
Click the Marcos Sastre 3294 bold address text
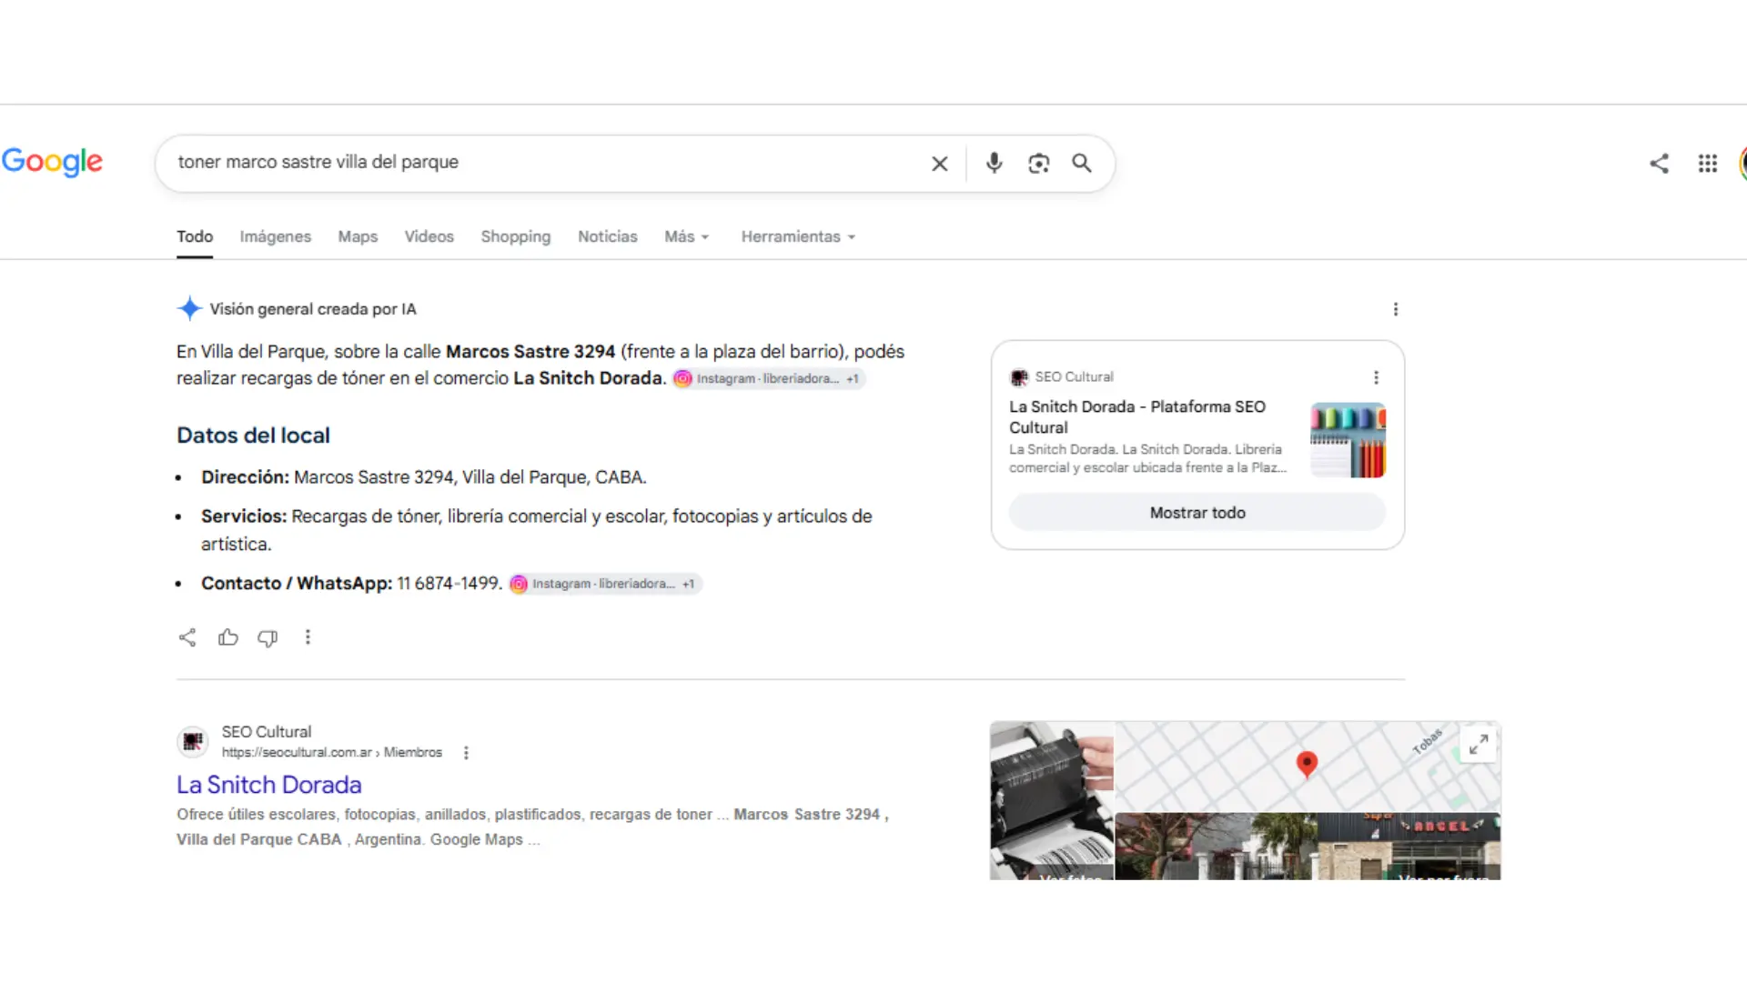click(x=530, y=352)
